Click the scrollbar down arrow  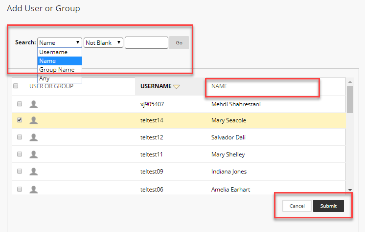(x=350, y=190)
